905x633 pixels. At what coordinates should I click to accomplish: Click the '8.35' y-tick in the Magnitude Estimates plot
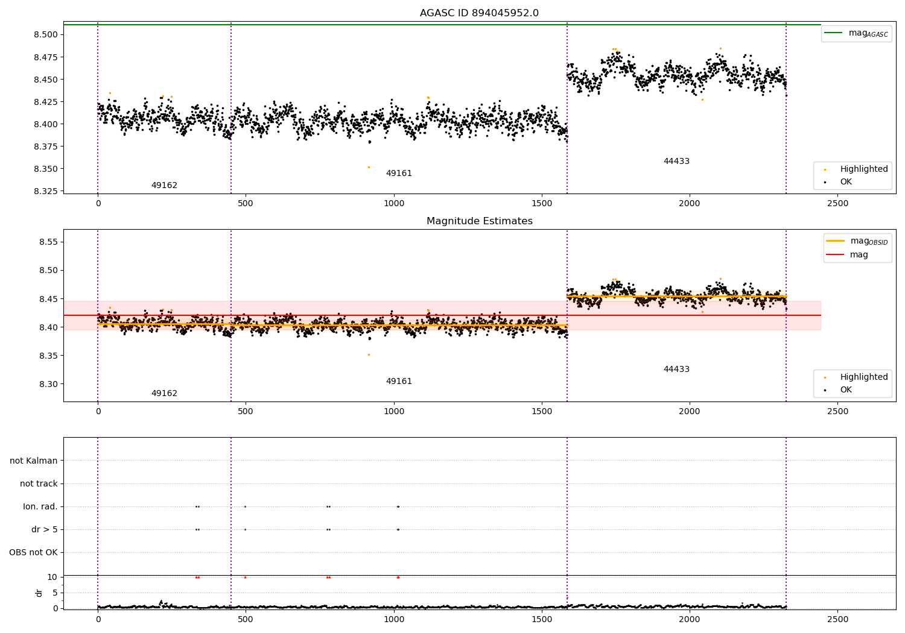point(48,356)
